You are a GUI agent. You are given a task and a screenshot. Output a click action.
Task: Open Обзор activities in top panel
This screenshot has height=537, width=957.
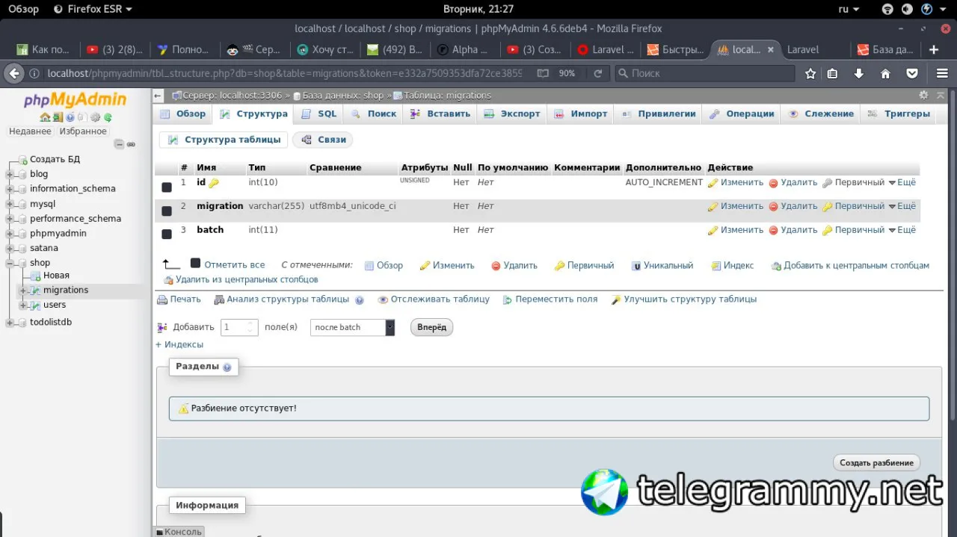pyautogui.click(x=23, y=9)
